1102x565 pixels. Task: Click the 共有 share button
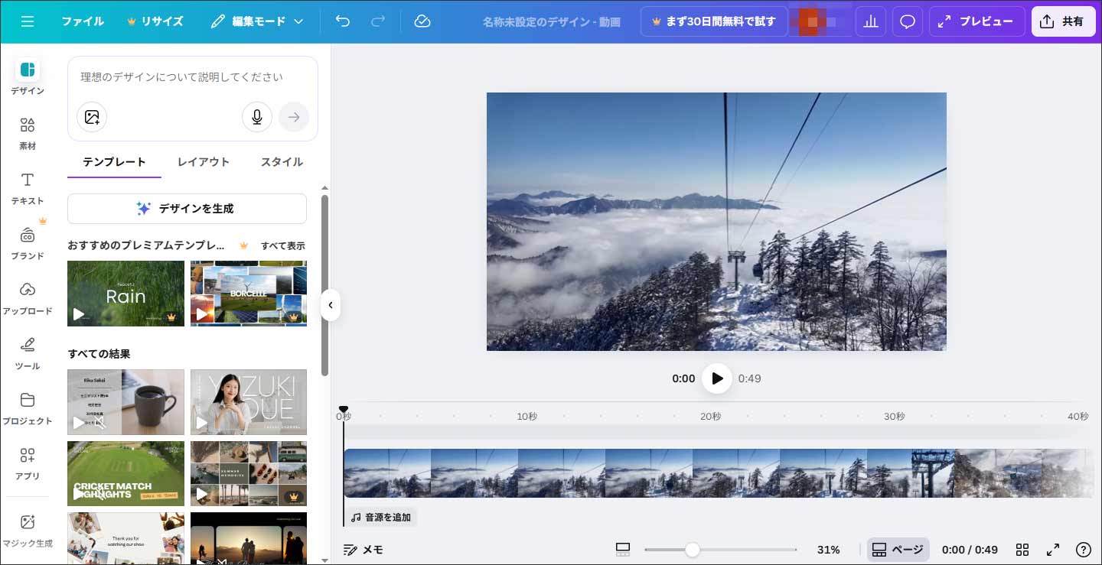pyautogui.click(x=1063, y=21)
